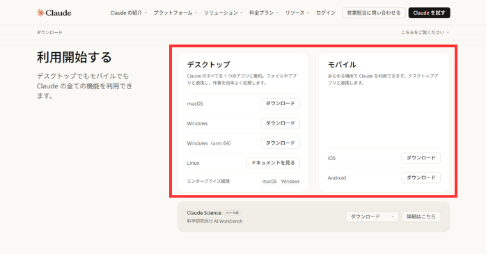Download the Windows (arm 64) app
The image size is (486, 254).
pos(280,143)
